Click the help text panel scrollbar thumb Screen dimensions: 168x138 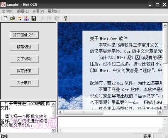pos(53,113)
